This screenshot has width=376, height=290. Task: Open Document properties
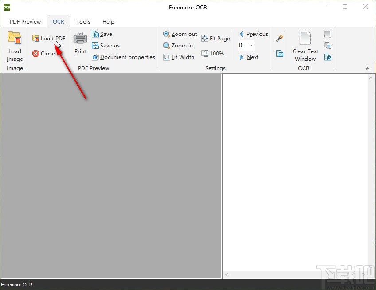pos(124,57)
